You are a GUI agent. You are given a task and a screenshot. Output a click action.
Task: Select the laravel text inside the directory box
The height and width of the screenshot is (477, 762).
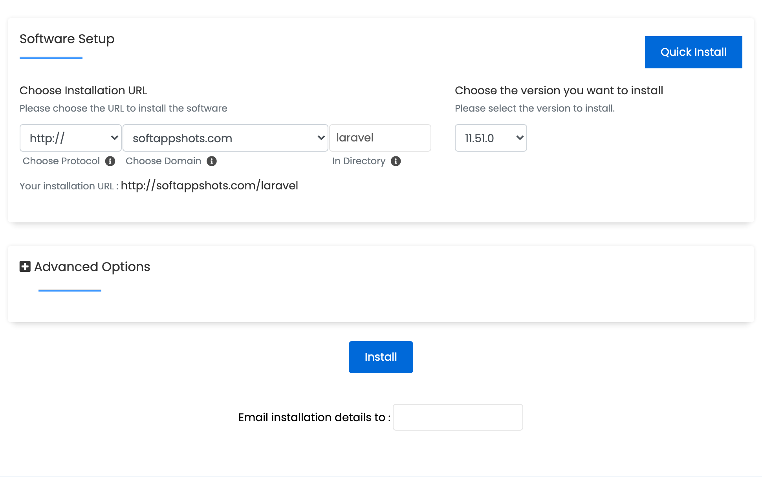[354, 138]
